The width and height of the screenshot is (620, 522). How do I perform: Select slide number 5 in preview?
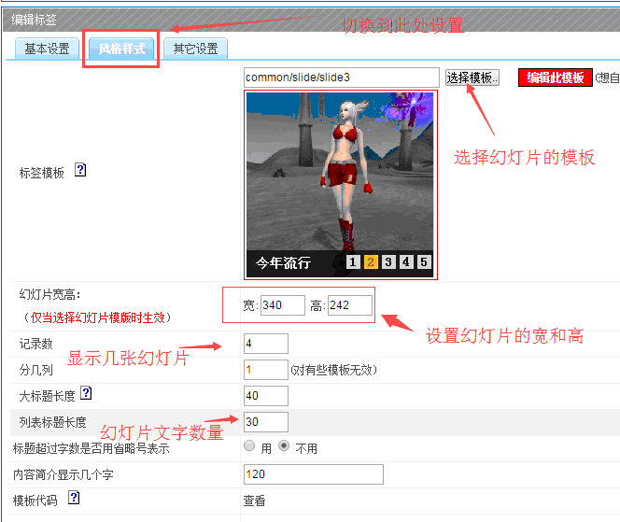click(424, 262)
